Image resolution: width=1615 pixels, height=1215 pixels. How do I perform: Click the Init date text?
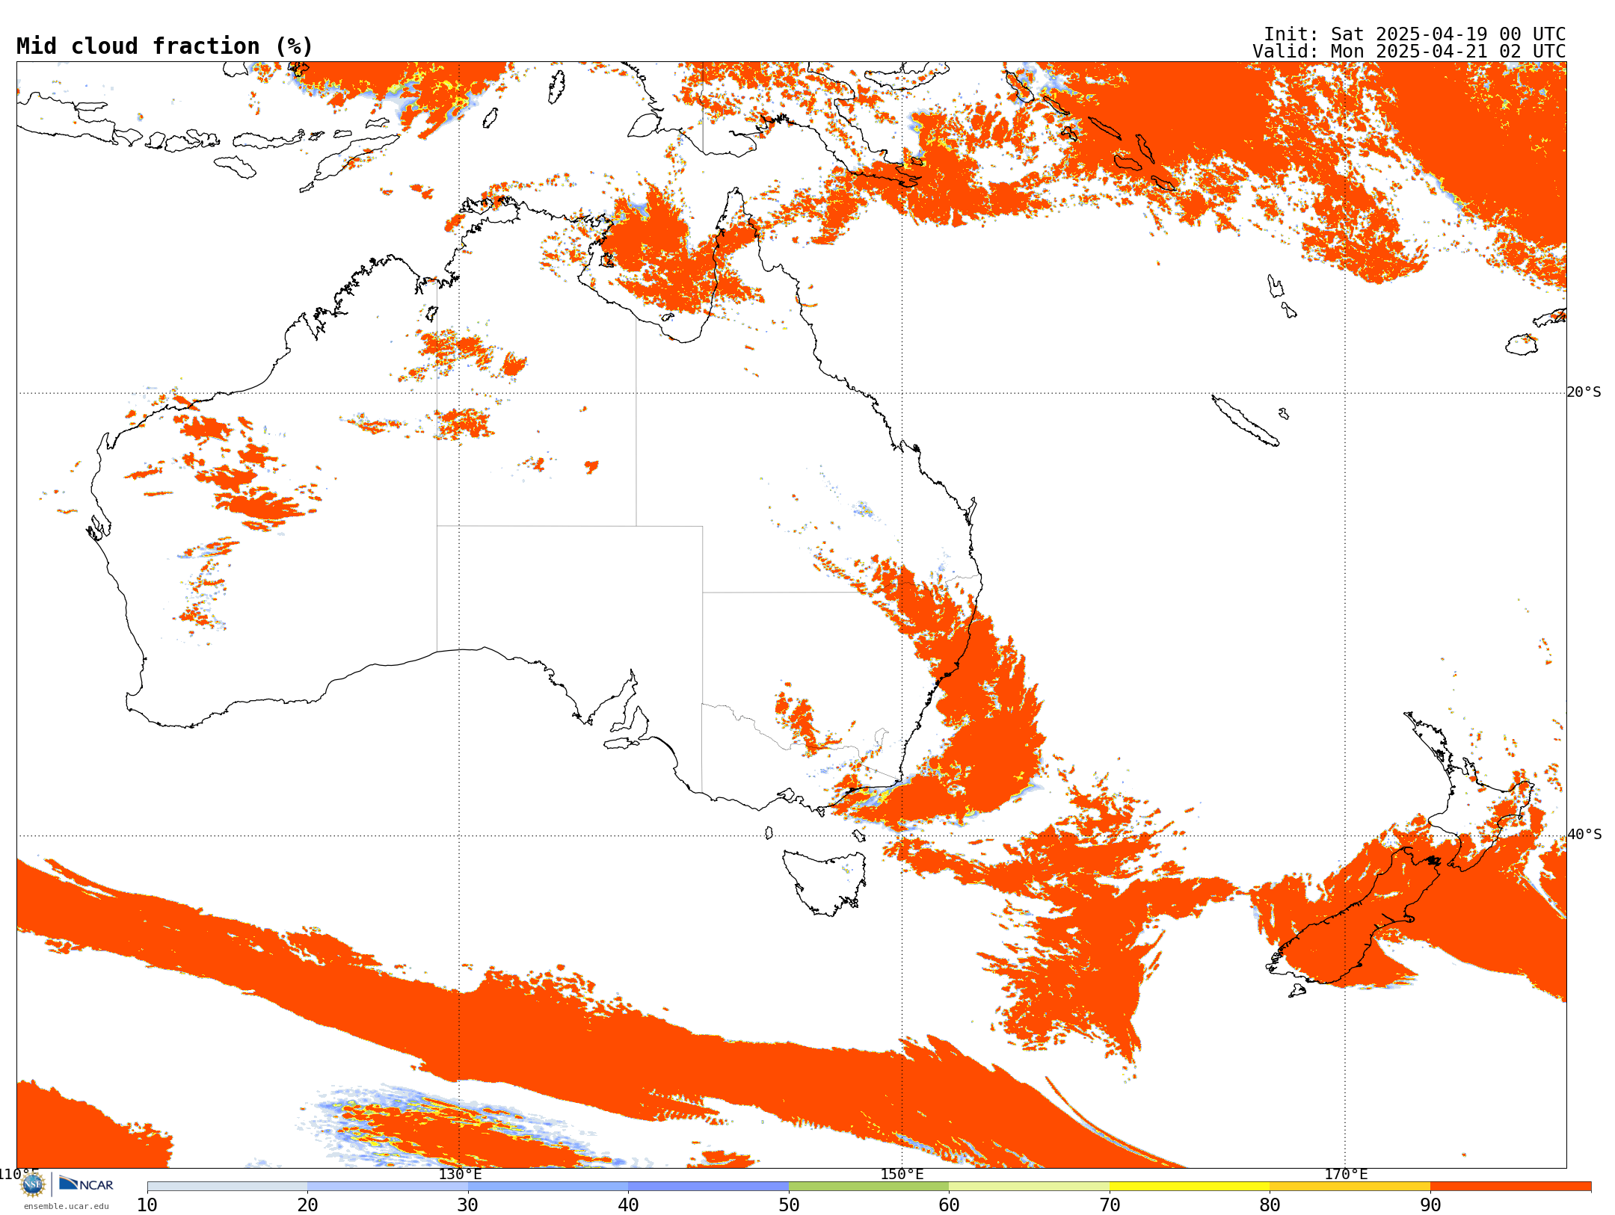[1414, 34]
